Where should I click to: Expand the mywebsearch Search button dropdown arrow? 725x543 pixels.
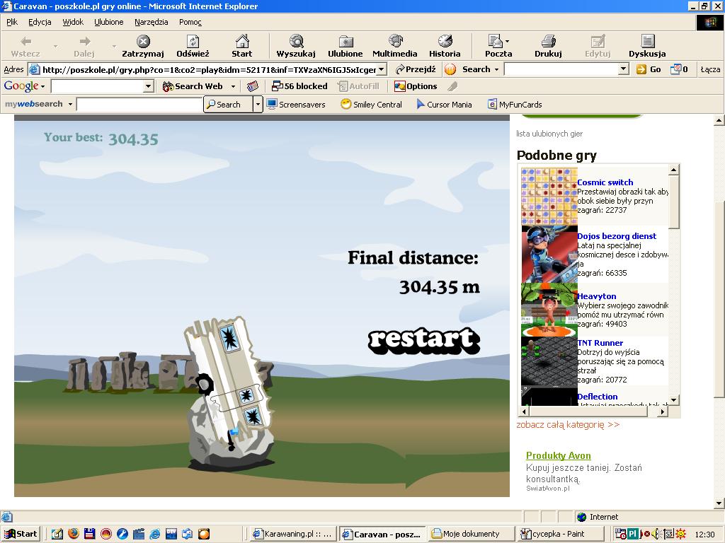[x=258, y=105]
